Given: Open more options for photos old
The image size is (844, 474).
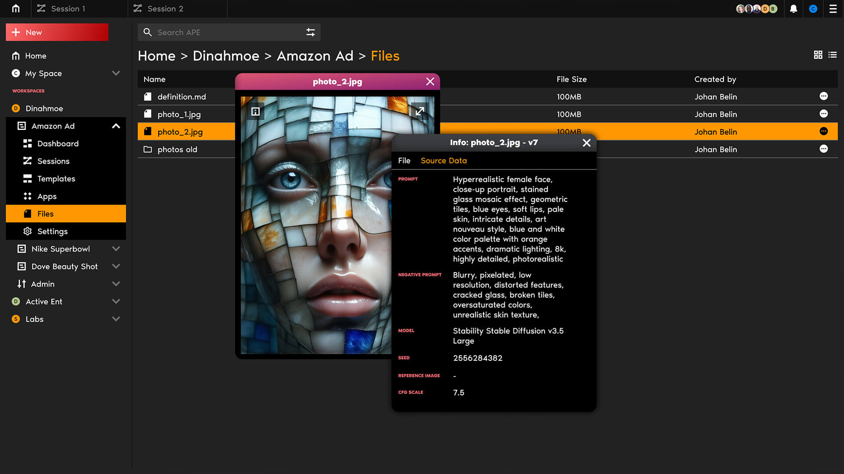Looking at the screenshot, I should pyautogui.click(x=823, y=149).
